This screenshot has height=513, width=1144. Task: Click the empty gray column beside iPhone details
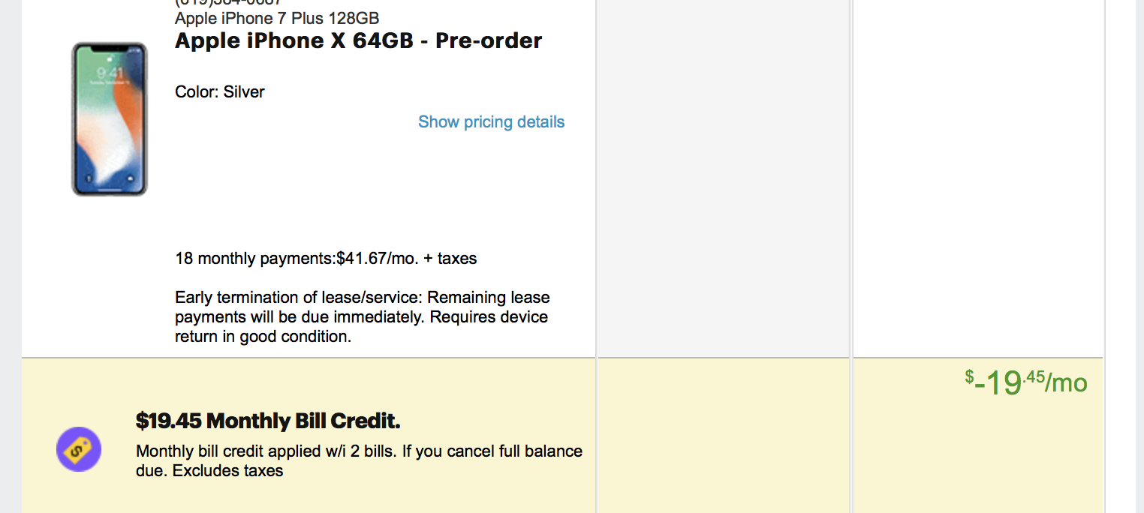point(724,178)
